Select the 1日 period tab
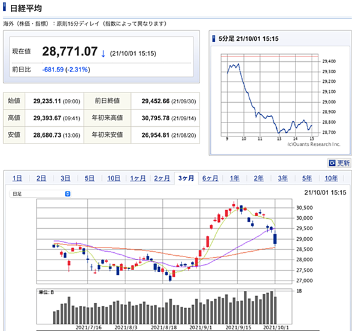The image size is (352, 331). (x=17, y=178)
